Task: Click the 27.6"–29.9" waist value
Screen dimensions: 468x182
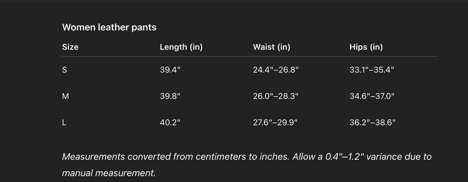Action: (275, 122)
